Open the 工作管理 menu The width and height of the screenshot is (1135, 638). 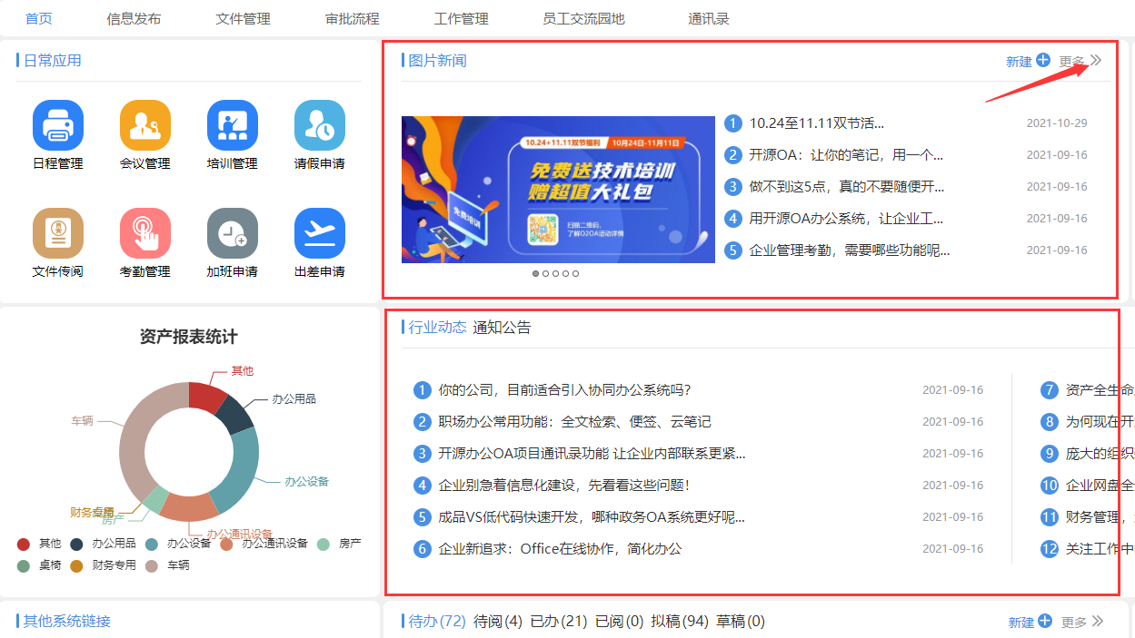461,18
